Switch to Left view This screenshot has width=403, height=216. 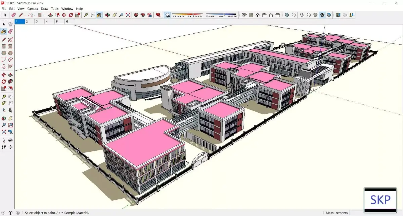[277, 15]
